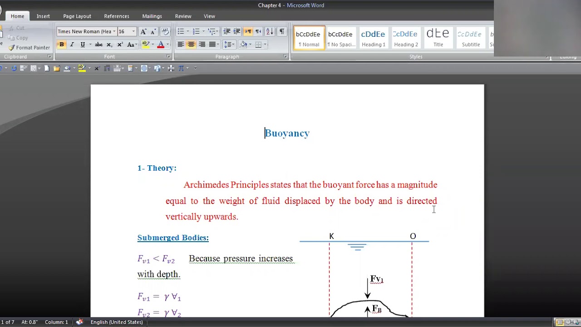Switch to Home tab
Image resolution: width=581 pixels, height=327 pixels.
click(x=17, y=16)
